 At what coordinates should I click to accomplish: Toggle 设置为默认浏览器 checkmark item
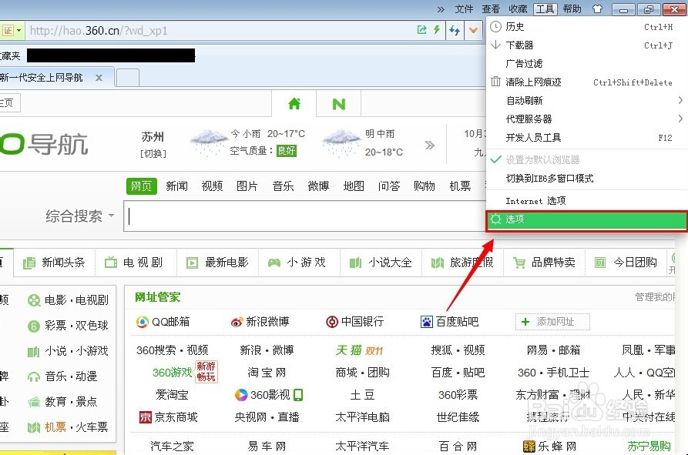(586, 160)
